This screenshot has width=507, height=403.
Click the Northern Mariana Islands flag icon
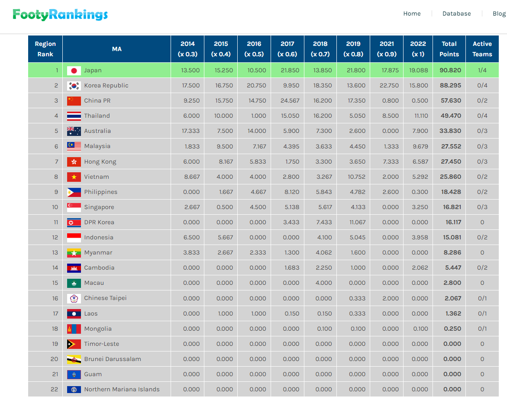point(74,390)
